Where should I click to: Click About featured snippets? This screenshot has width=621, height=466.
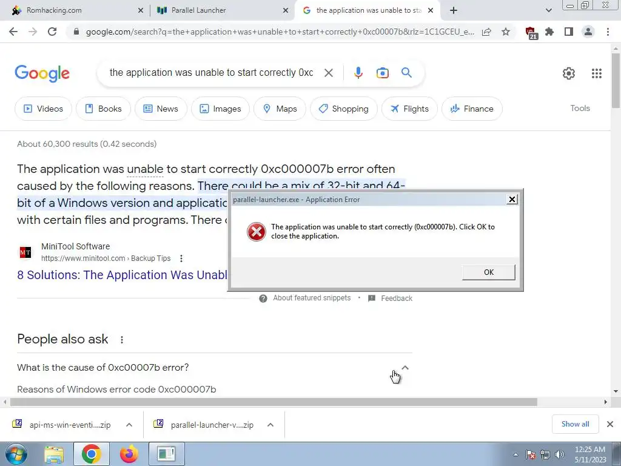coord(312,298)
